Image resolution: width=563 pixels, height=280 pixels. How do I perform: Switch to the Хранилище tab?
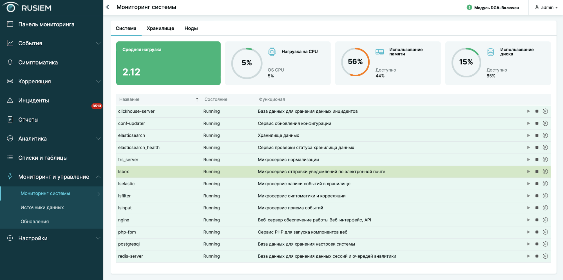(160, 28)
